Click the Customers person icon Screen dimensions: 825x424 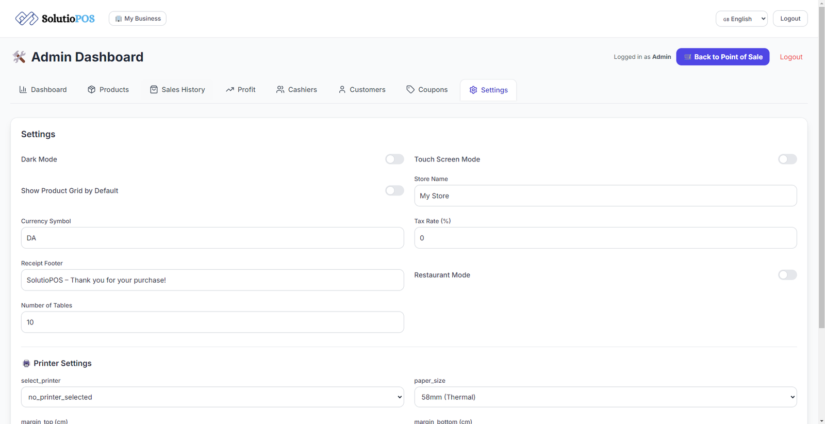(x=342, y=89)
